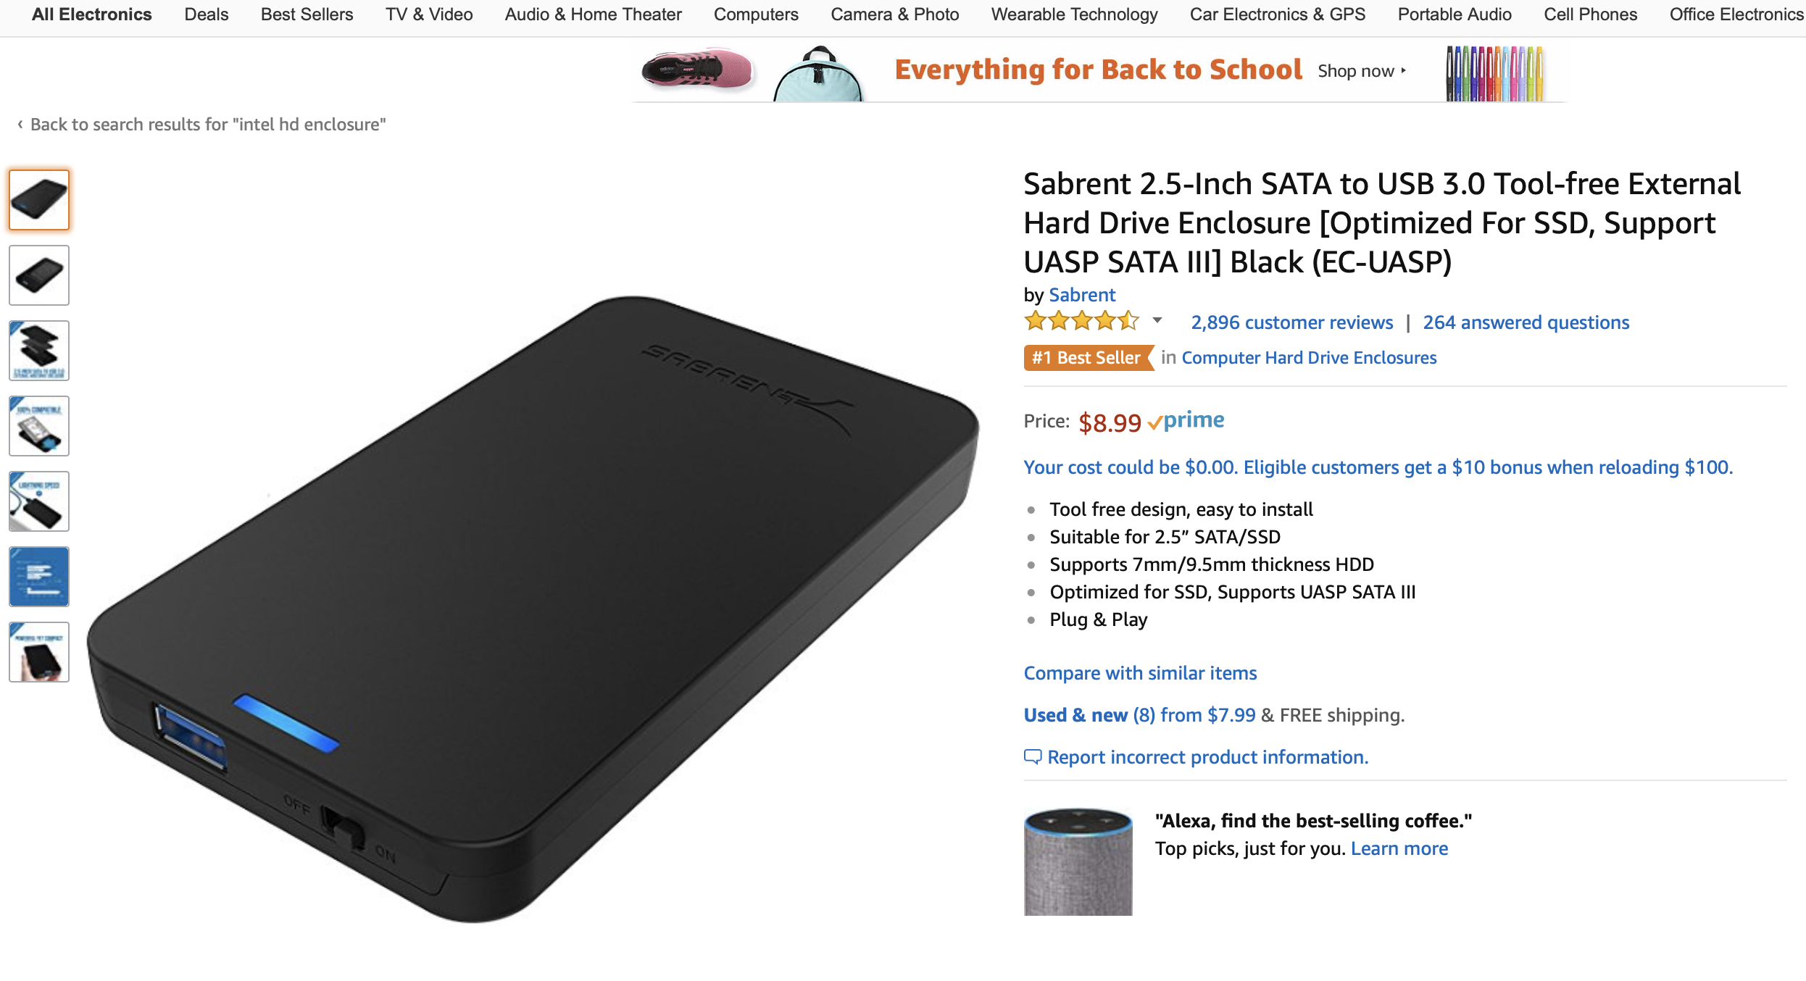This screenshot has height=981, width=1806.
Task: Click the Alexa Echo speaker image
Action: [1078, 861]
